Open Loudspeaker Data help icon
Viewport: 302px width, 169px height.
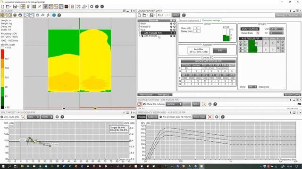[x=184, y=15]
